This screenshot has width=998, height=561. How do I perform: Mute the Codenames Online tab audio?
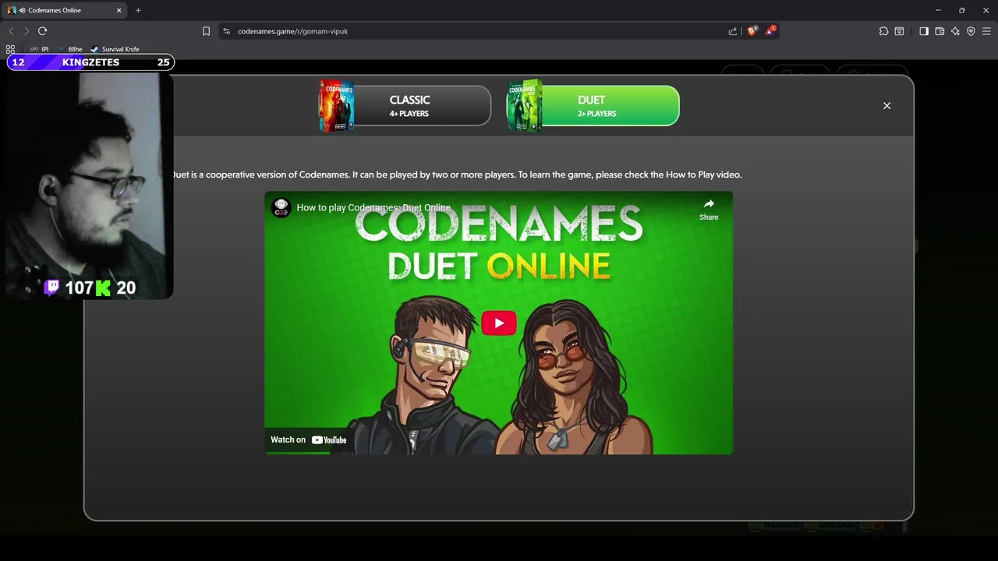tap(22, 10)
